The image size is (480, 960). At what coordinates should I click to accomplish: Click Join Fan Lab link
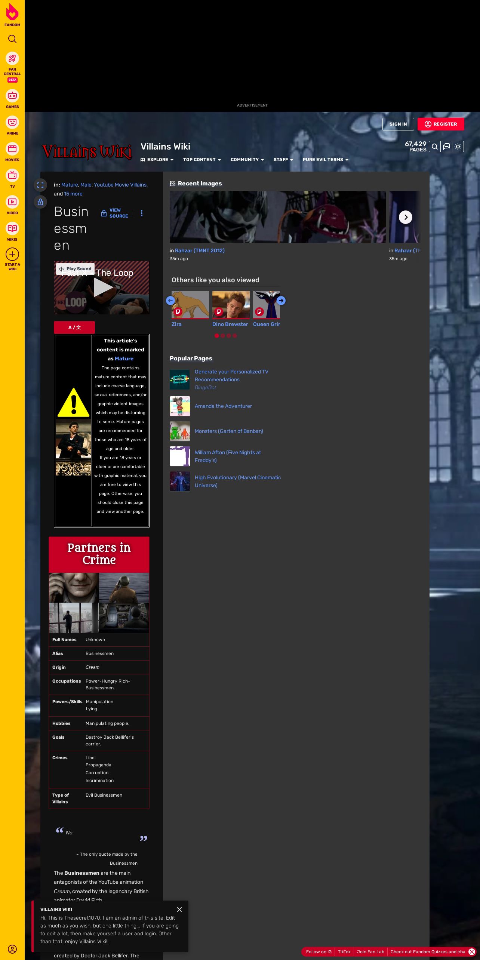[370, 952]
